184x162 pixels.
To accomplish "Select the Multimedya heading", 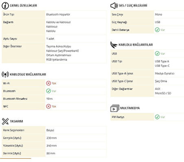I will click(130, 108).
